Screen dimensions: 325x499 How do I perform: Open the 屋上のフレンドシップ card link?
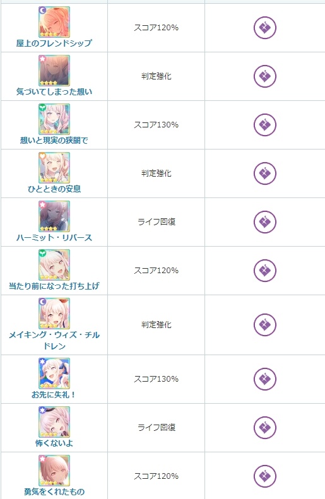tap(54, 43)
